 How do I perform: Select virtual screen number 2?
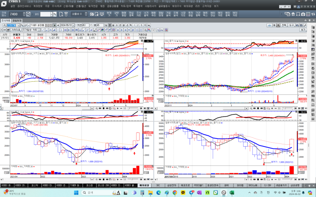pos(302,7)
